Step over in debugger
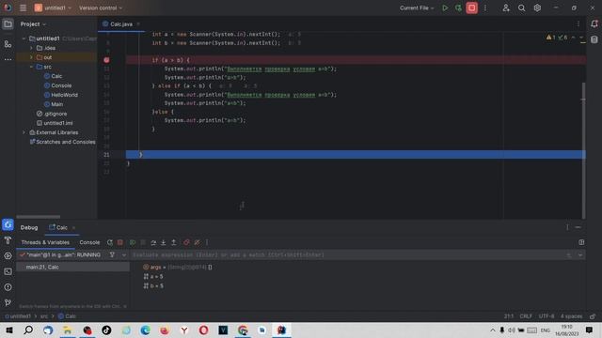Image resolution: width=602 pixels, height=338 pixels. tap(153, 242)
